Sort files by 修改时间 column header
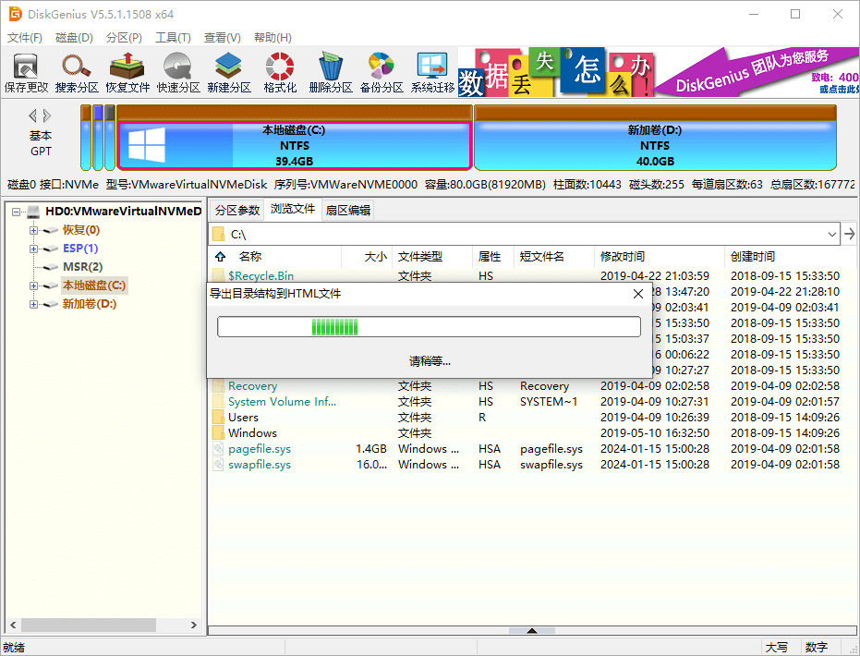The height and width of the screenshot is (656, 860). tap(623, 256)
